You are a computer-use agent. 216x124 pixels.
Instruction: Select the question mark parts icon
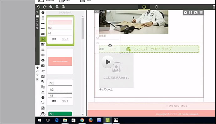point(43,98)
